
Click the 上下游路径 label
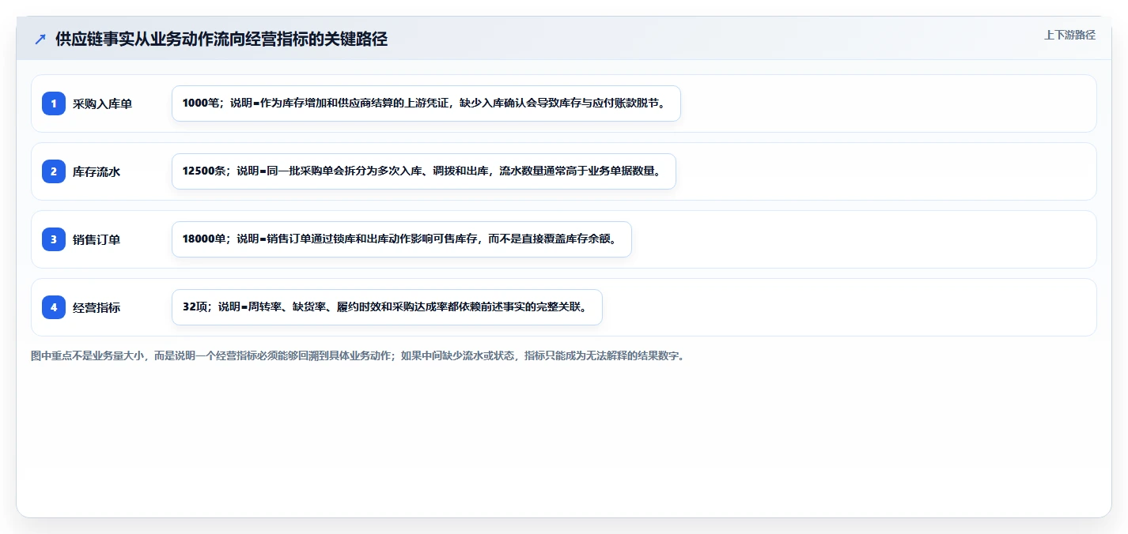pos(1069,35)
